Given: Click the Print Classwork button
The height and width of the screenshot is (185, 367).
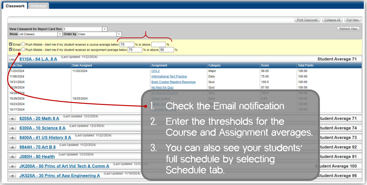Looking at the screenshot, I should [x=307, y=20].
